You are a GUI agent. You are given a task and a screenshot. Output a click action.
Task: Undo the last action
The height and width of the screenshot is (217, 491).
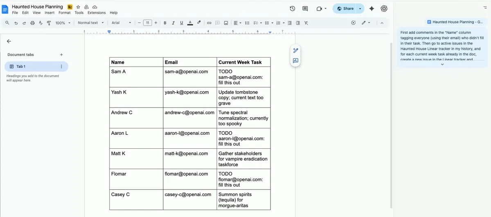[16, 23]
